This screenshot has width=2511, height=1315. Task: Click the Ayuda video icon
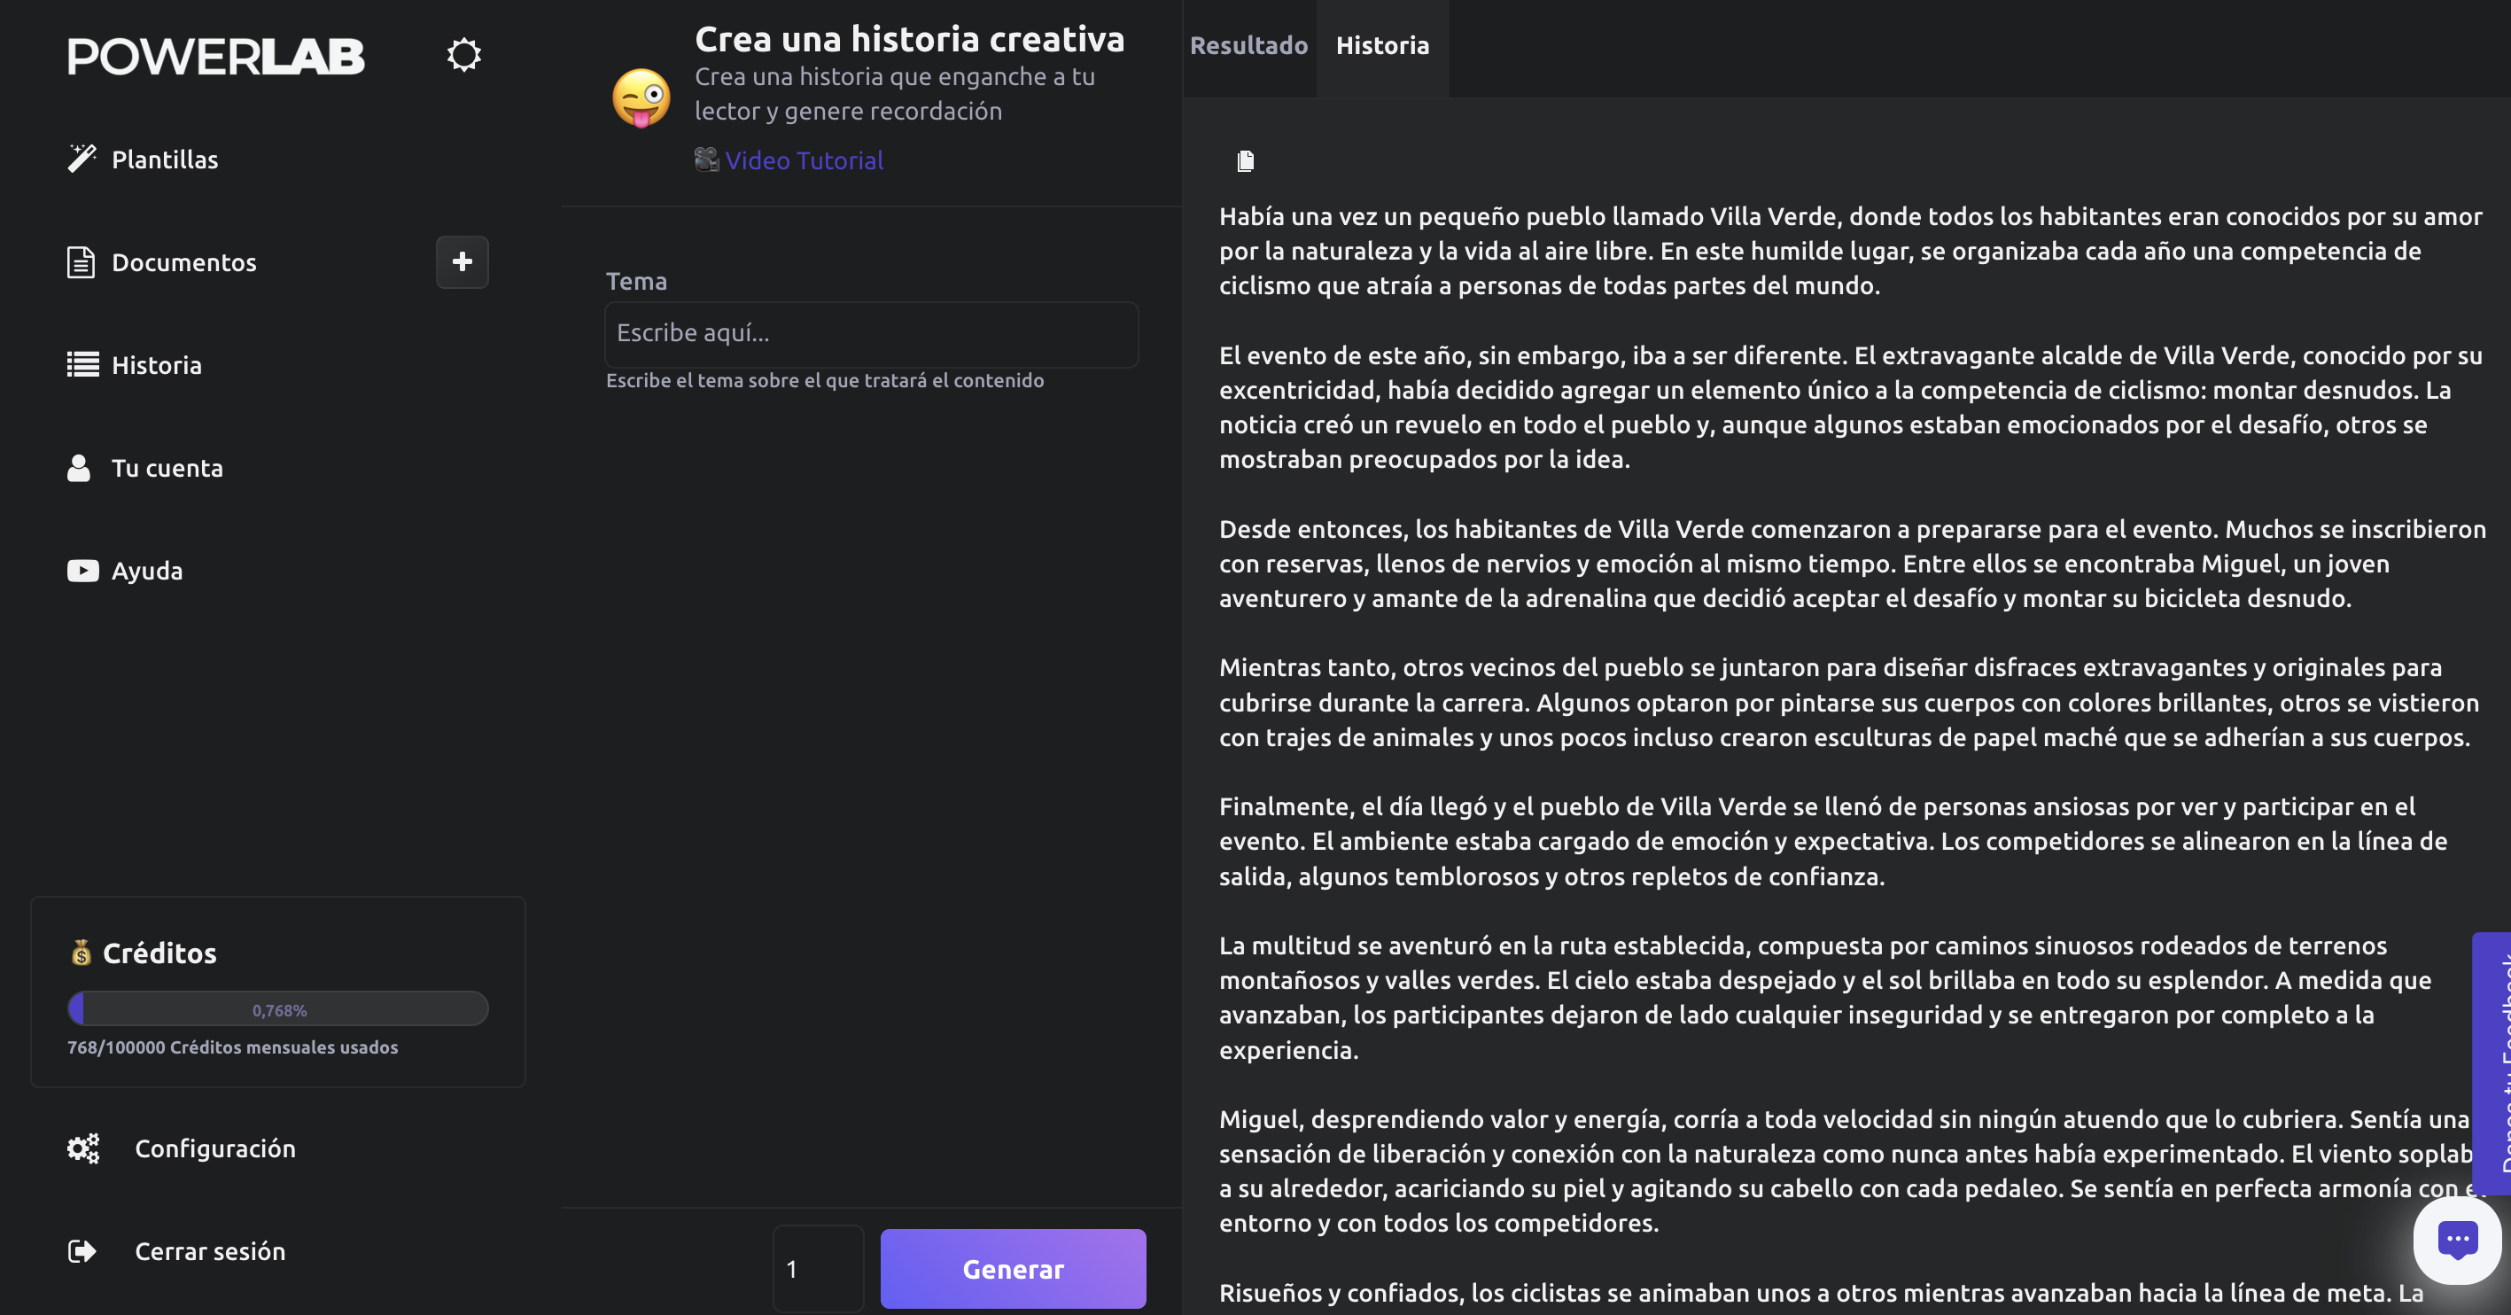pos(83,571)
